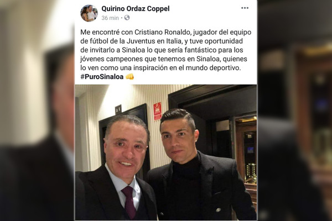Viewport: 332px width, 221px height.
Task: Click the maroon necktie in the photo
Action: pyautogui.click(x=129, y=202)
